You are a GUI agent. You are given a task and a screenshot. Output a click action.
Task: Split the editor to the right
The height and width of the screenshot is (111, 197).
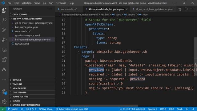tap(186, 9)
